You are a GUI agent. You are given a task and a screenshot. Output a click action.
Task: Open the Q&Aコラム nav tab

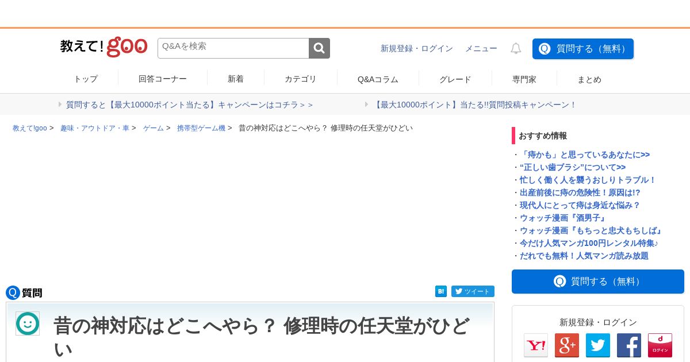pos(378,79)
